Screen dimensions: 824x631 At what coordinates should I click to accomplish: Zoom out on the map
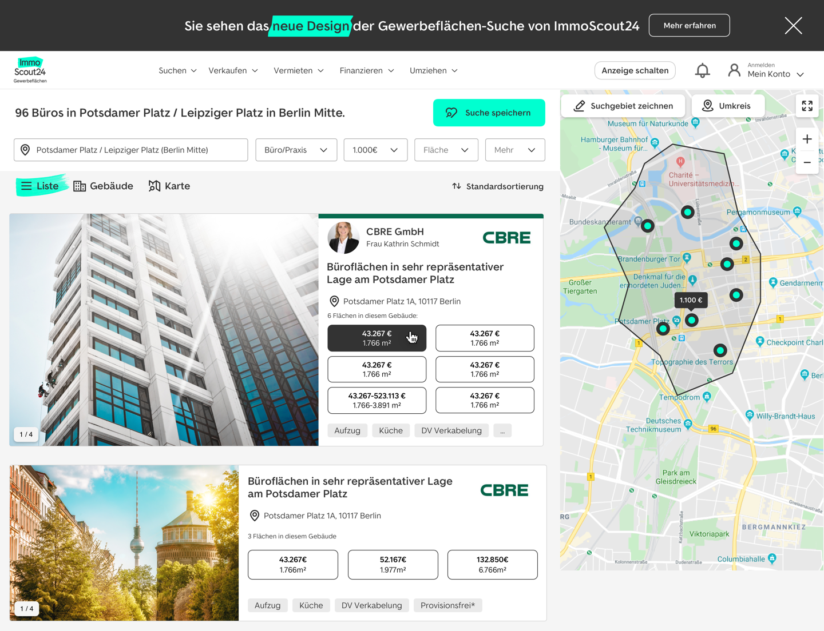coord(807,162)
